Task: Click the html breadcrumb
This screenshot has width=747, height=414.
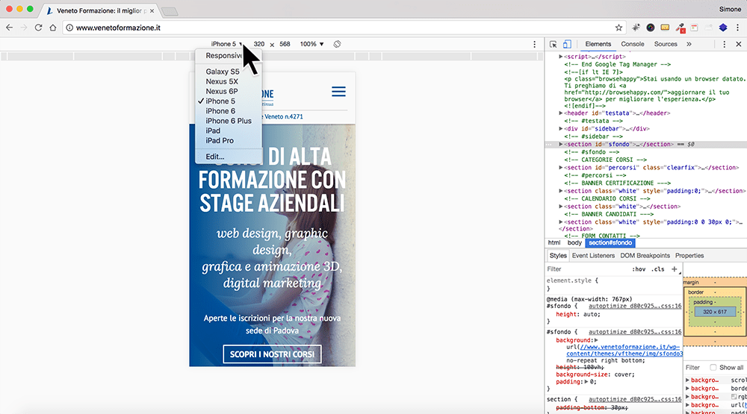Action: pyautogui.click(x=554, y=242)
